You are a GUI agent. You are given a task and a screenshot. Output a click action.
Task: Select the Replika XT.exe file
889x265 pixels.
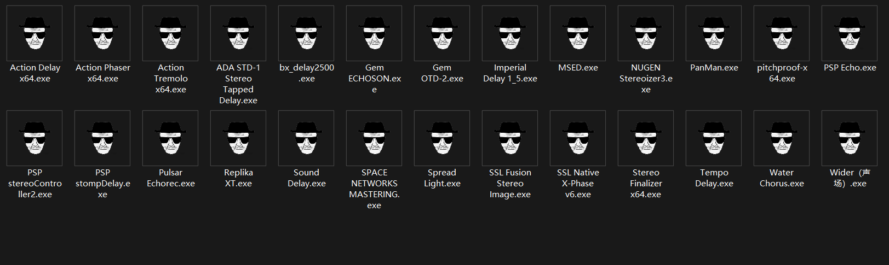pyautogui.click(x=238, y=138)
